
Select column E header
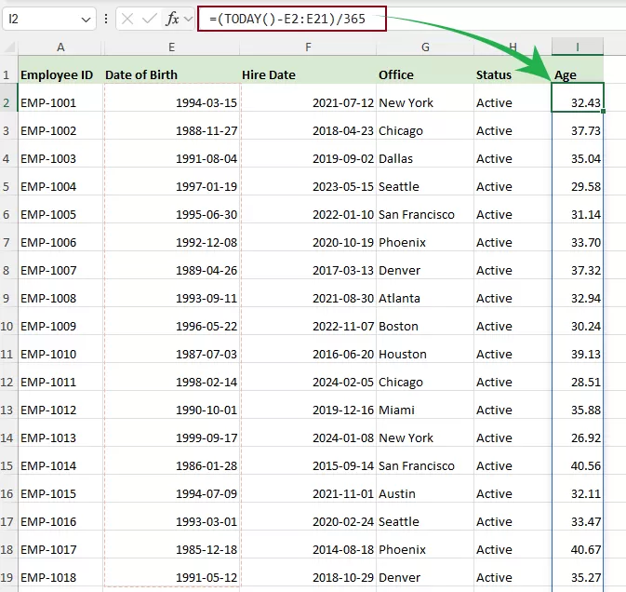pos(172,47)
